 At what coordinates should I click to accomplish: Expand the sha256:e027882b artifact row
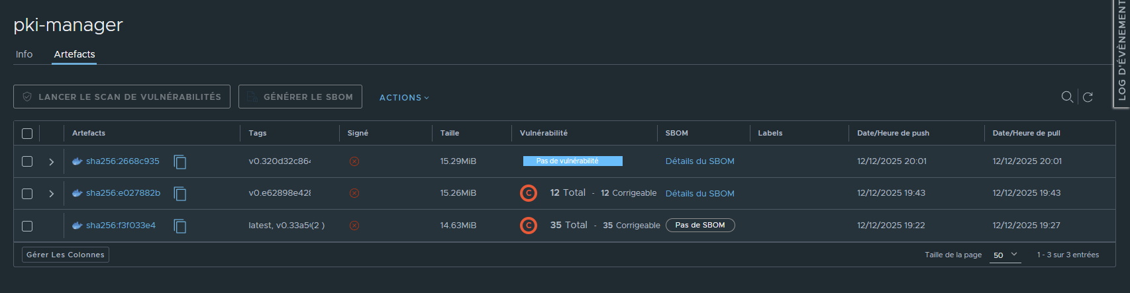point(52,194)
